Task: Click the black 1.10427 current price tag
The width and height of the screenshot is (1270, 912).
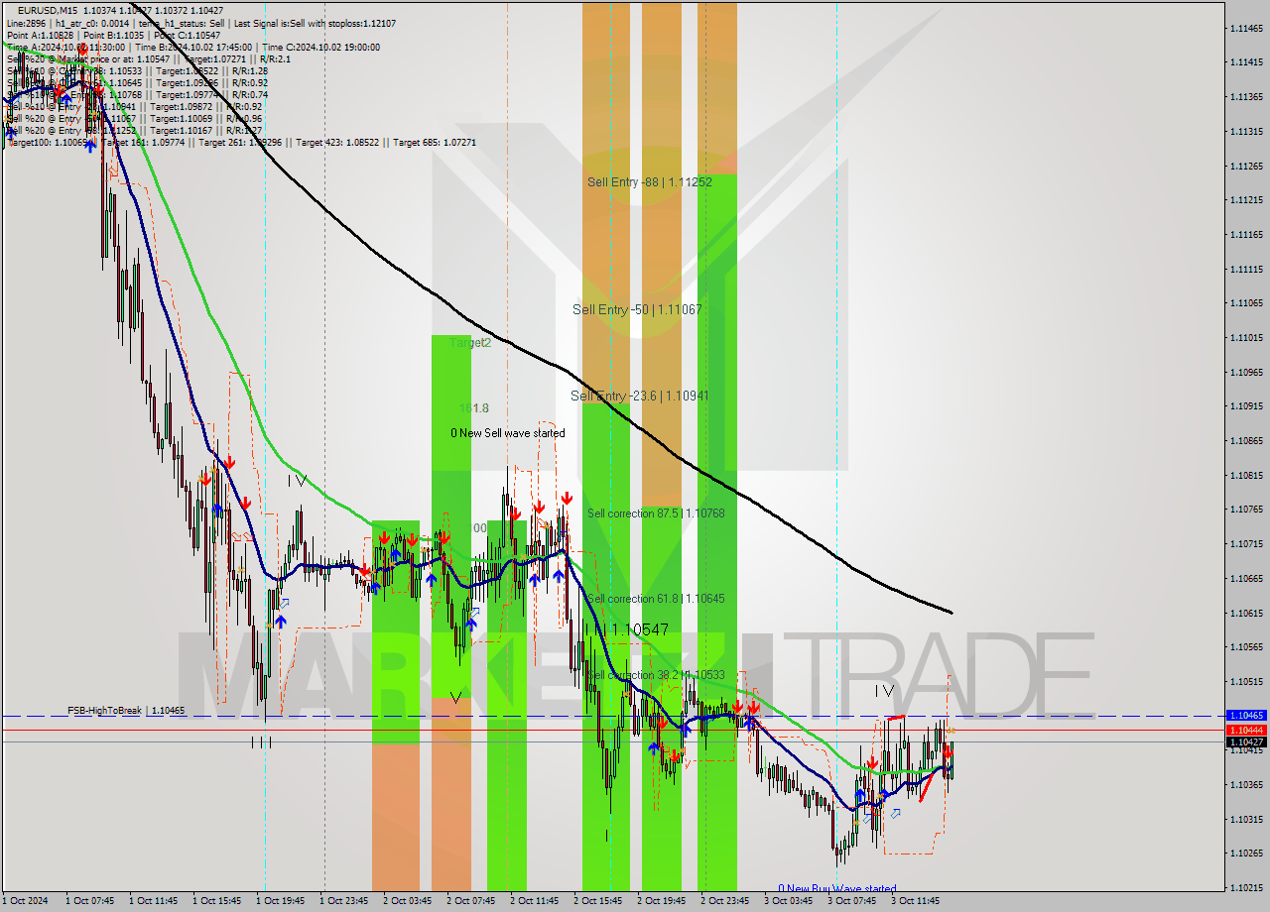Action: pos(1246,741)
